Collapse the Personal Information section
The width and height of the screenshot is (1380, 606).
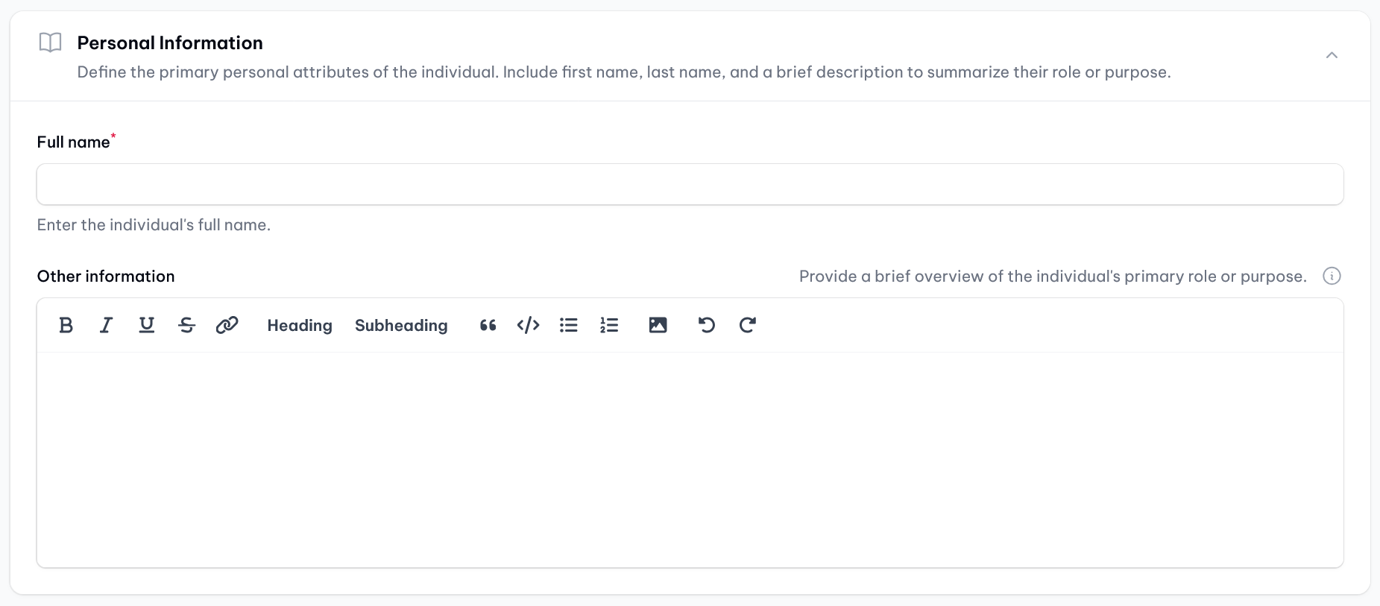click(1332, 55)
